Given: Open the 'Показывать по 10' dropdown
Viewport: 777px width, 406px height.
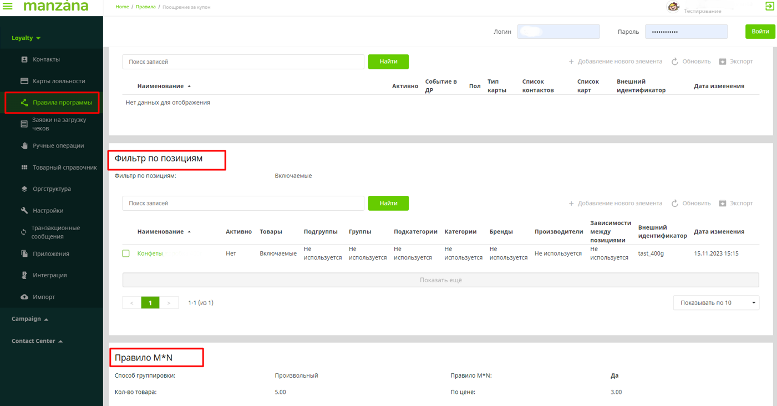Looking at the screenshot, I should (715, 303).
